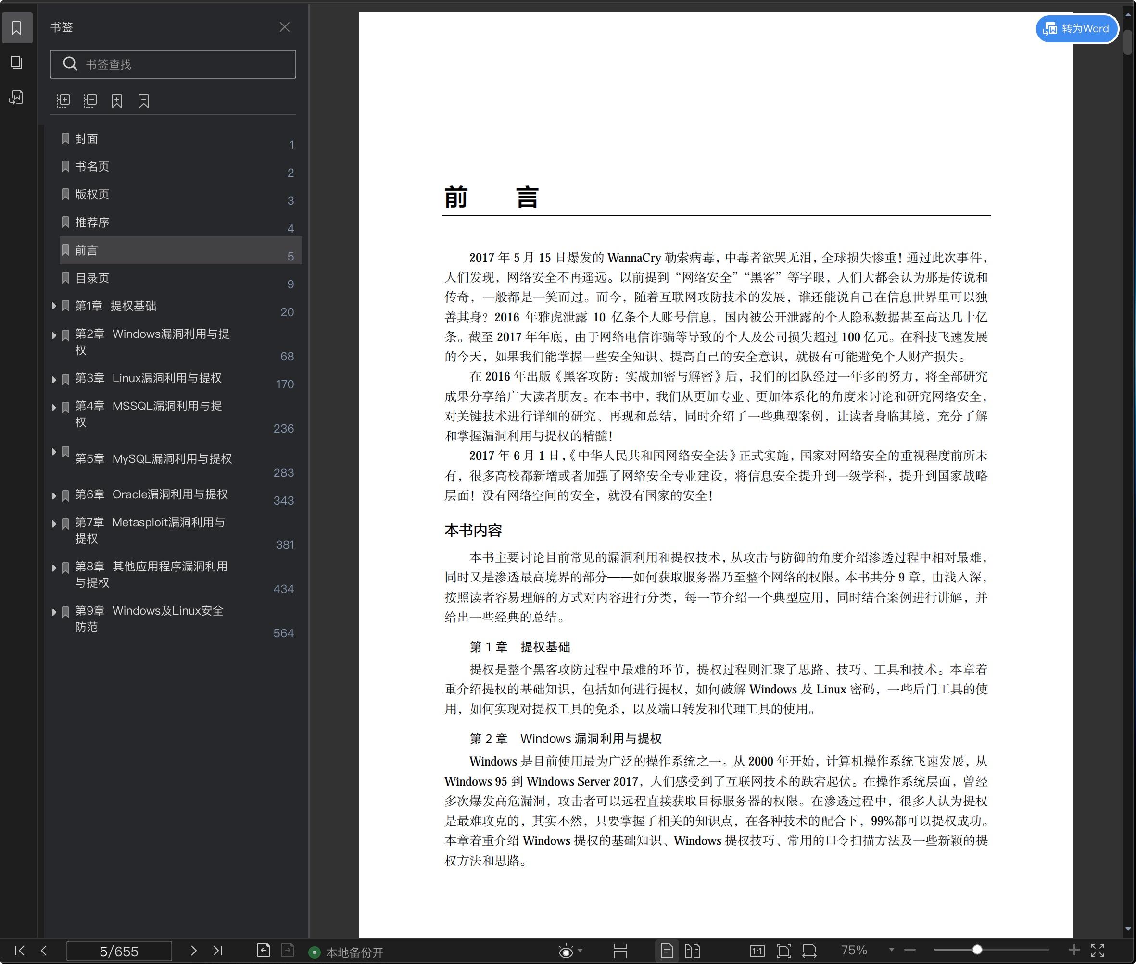This screenshot has width=1136, height=964.
Task: Go forward to next view icon
Action: tap(288, 951)
